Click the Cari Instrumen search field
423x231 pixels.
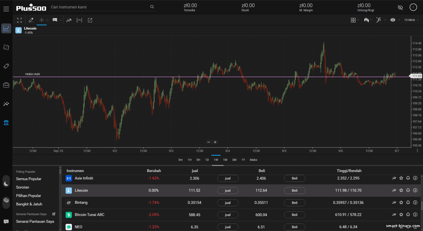(100, 7)
